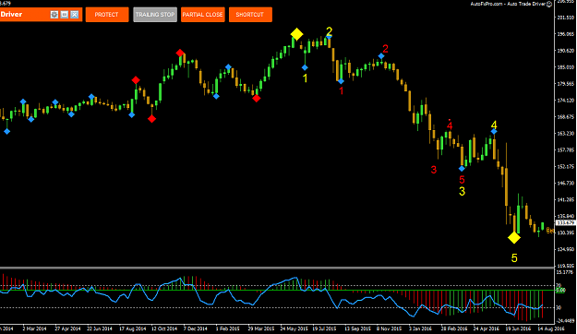Viewport: 577px width, 334px height.
Task: Click the Auto Trade Driver smiley icon
Action: pyautogui.click(x=549, y=4)
